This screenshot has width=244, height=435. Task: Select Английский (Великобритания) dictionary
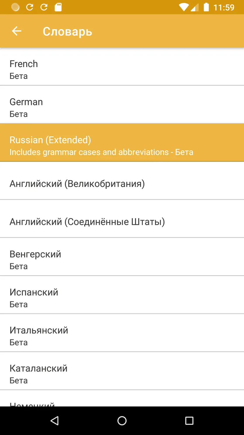coord(122,181)
